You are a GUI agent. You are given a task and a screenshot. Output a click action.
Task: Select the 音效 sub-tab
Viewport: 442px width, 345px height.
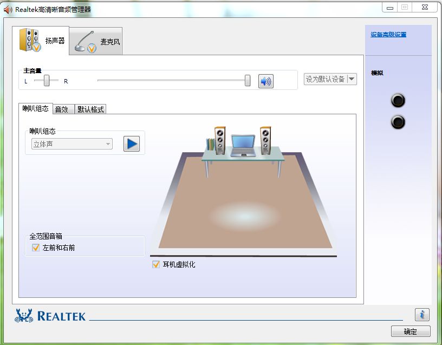63,109
